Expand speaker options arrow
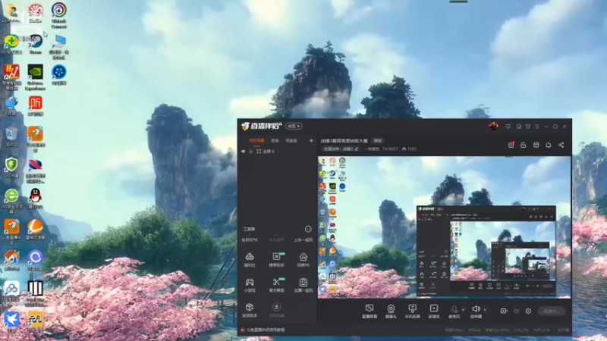607x341 pixels. (485, 310)
